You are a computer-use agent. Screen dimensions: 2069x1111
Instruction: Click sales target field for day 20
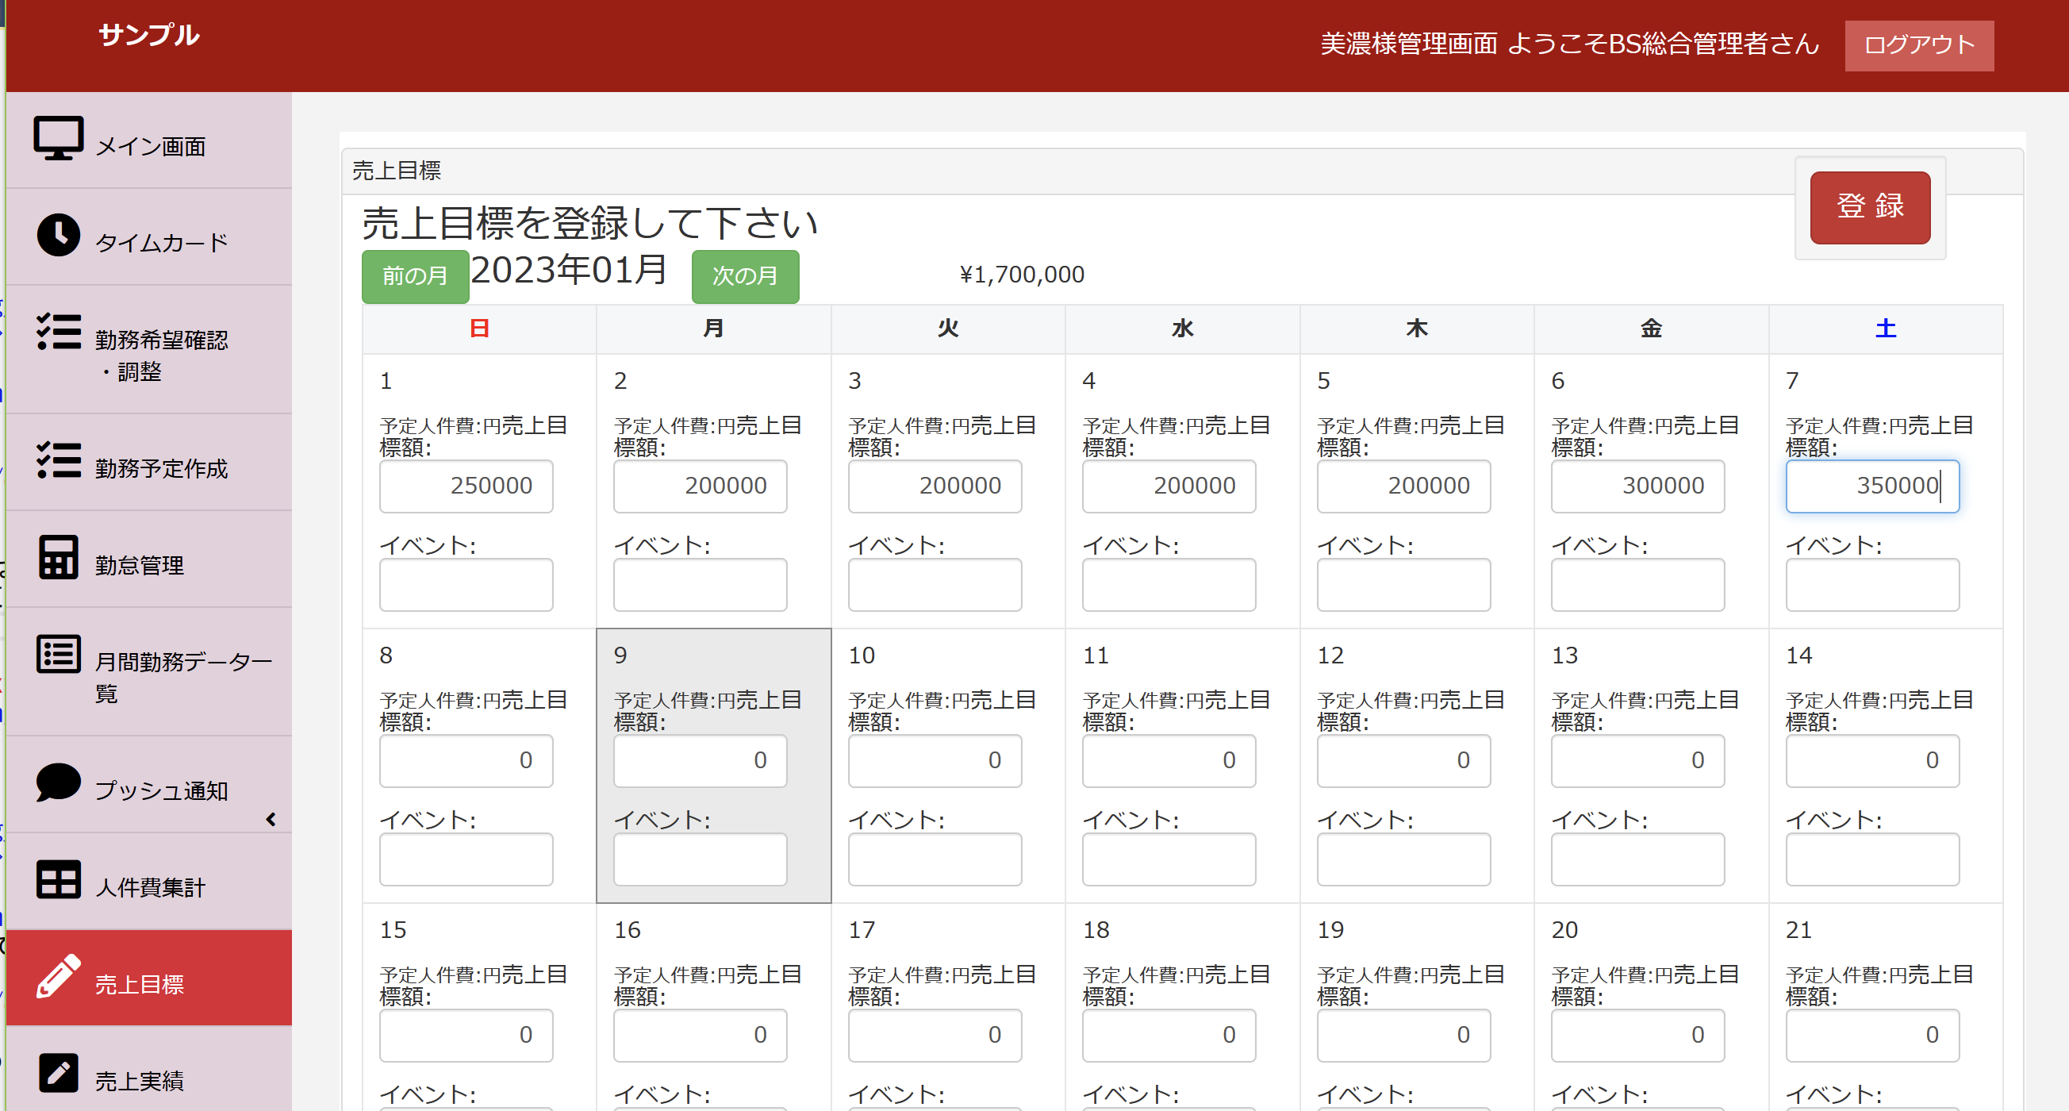point(1637,1036)
